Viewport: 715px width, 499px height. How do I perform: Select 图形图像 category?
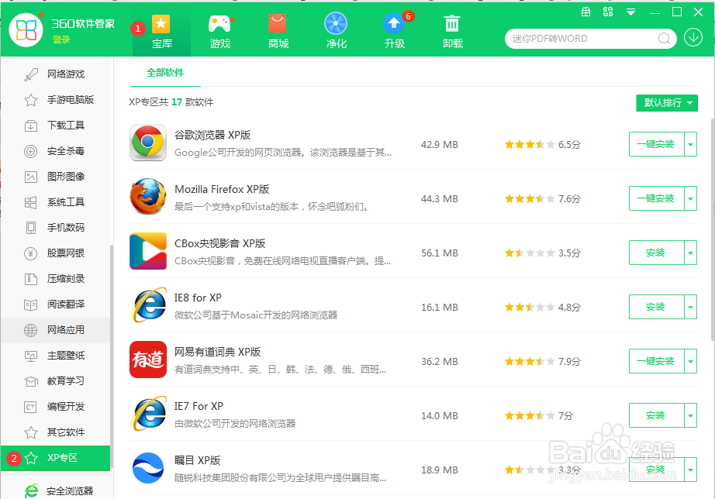(x=56, y=176)
